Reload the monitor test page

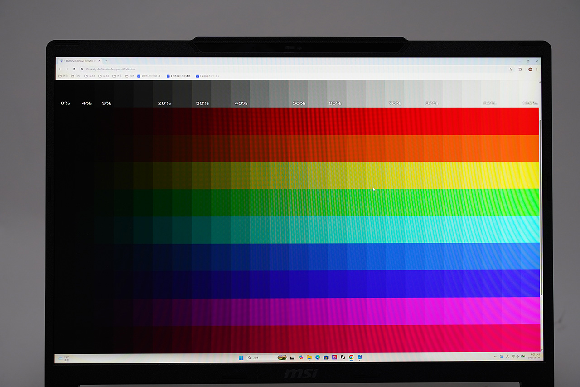(x=74, y=69)
